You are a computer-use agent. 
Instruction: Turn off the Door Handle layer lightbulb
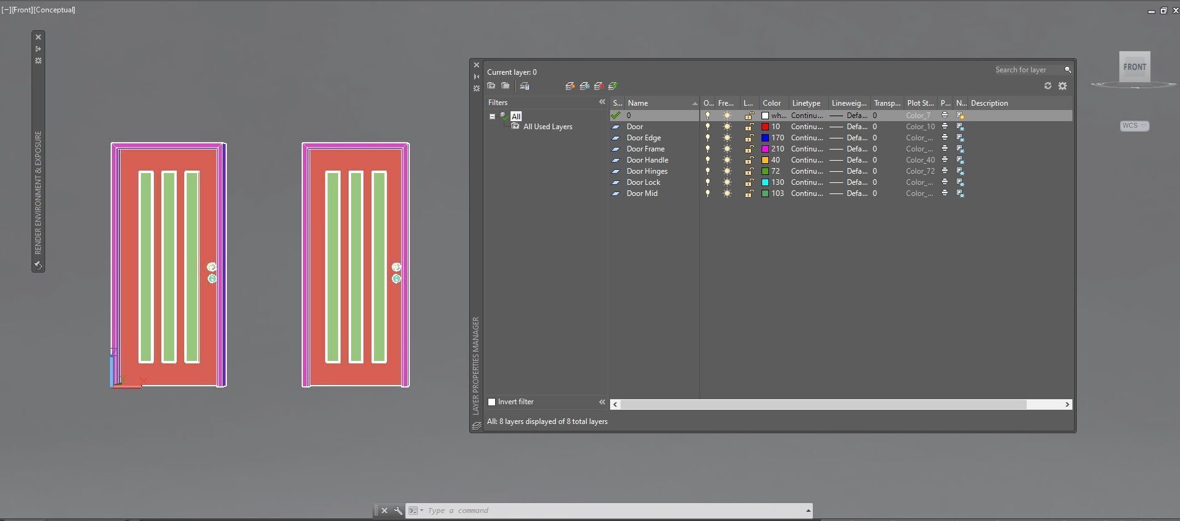(708, 160)
